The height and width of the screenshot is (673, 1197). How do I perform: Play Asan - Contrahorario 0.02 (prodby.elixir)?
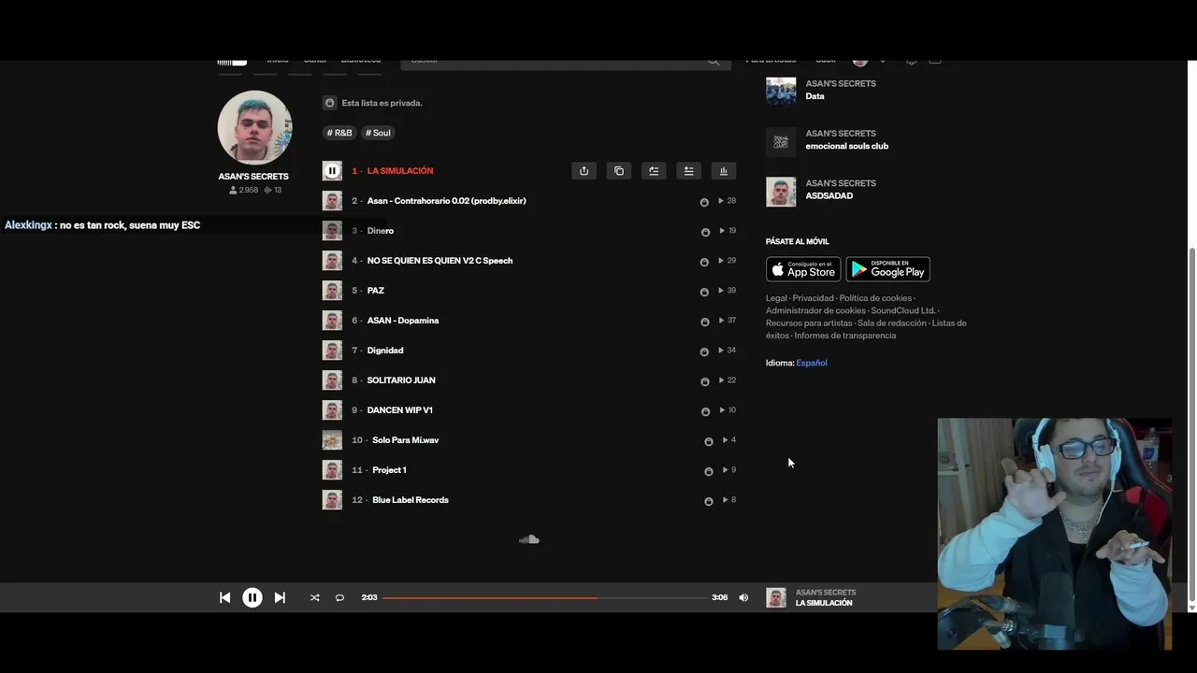446,201
